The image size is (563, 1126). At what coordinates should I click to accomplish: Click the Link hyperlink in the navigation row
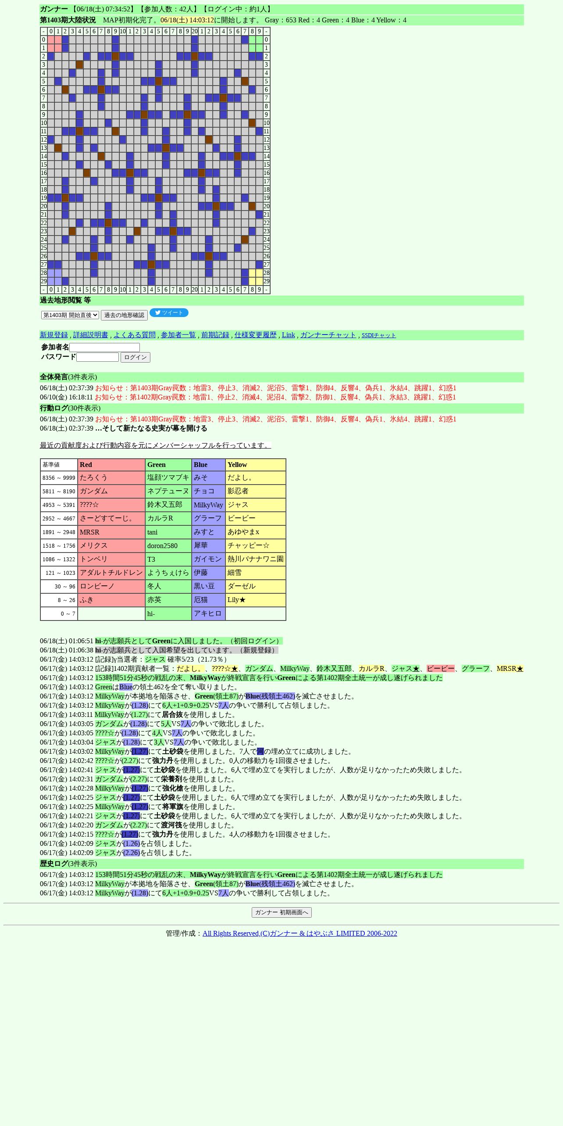click(289, 335)
